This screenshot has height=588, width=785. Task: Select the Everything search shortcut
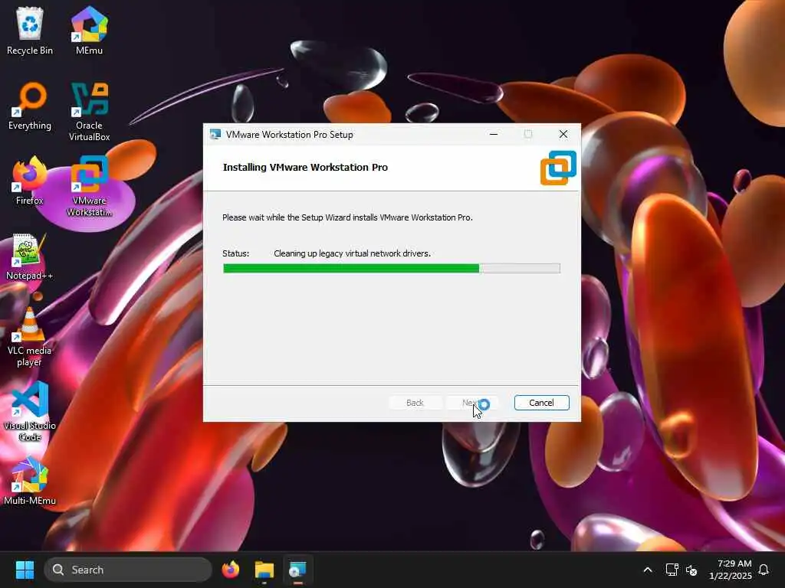(x=30, y=106)
